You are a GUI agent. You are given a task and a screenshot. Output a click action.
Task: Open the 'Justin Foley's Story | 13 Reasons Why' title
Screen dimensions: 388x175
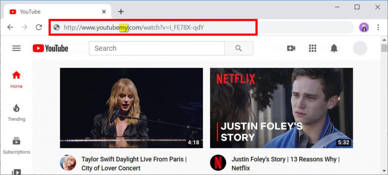tap(286, 163)
